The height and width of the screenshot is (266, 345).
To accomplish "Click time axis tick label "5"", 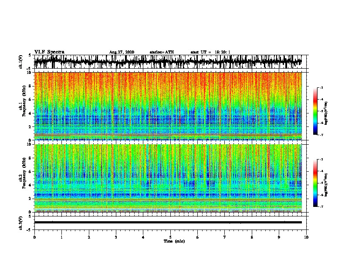I will coord(170,237).
